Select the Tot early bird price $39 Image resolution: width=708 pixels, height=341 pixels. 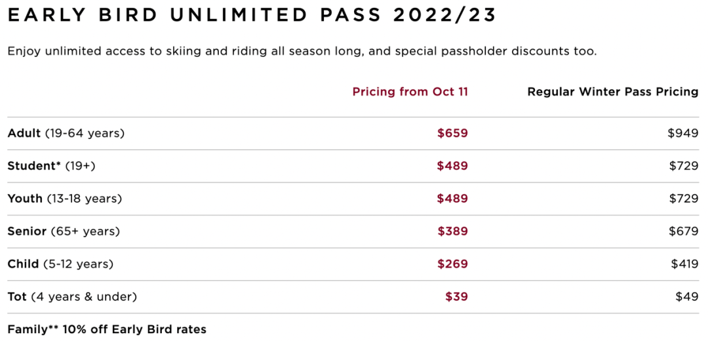pos(456,297)
